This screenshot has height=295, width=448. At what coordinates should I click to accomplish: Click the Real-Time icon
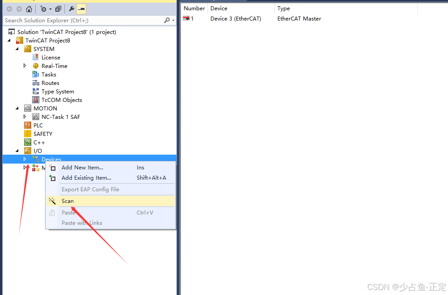click(x=36, y=66)
